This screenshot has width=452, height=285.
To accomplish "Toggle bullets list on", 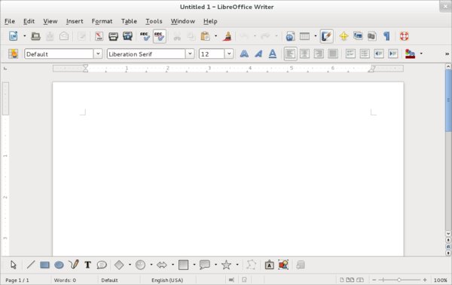I will click(x=365, y=54).
